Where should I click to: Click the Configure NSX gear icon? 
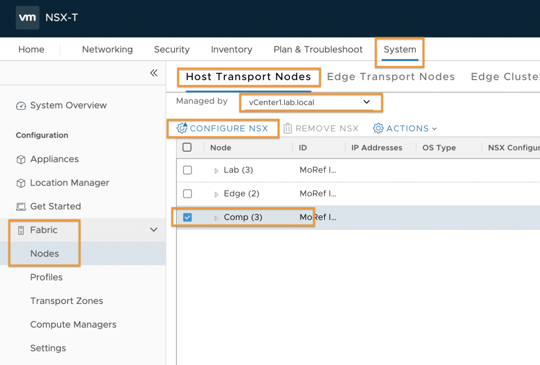(182, 128)
